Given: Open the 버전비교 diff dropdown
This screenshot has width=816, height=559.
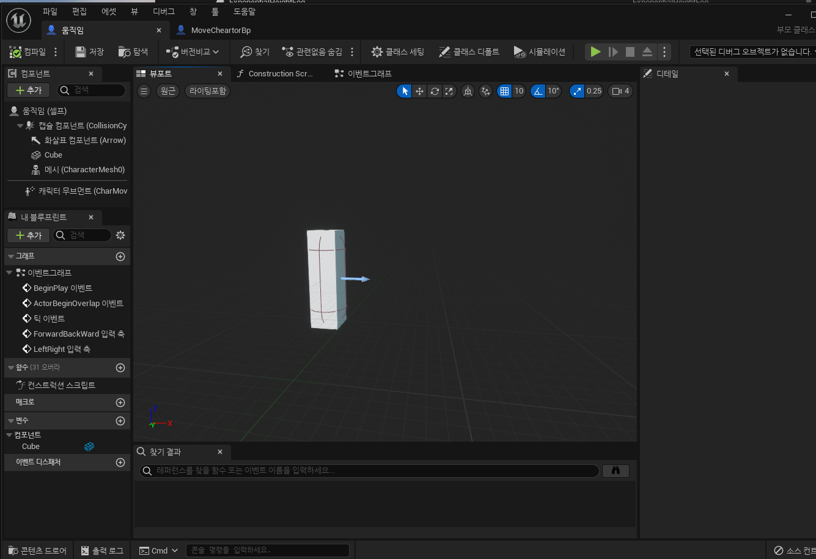Looking at the screenshot, I should tap(193, 52).
